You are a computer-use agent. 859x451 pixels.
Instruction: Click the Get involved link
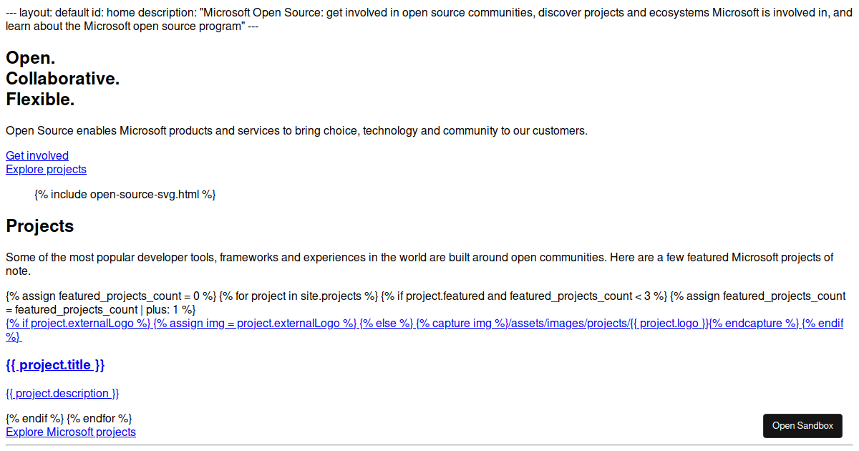37,155
